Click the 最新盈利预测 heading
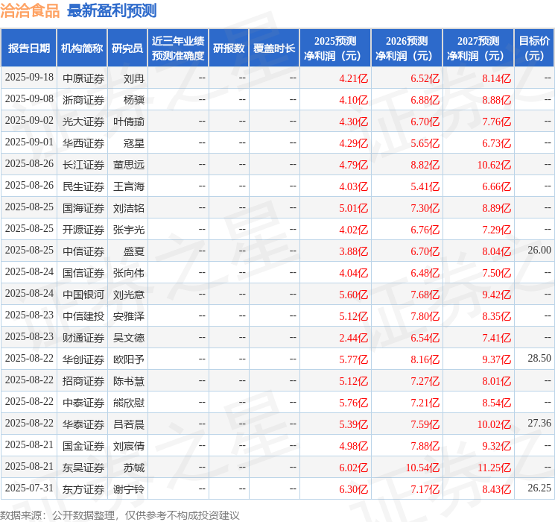 pyautogui.click(x=112, y=10)
